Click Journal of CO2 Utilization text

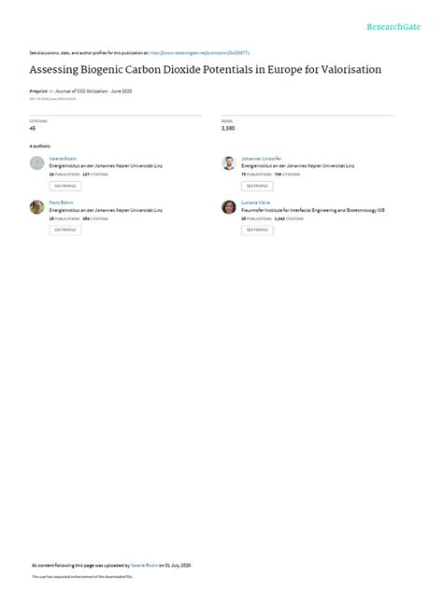coord(81,91)
